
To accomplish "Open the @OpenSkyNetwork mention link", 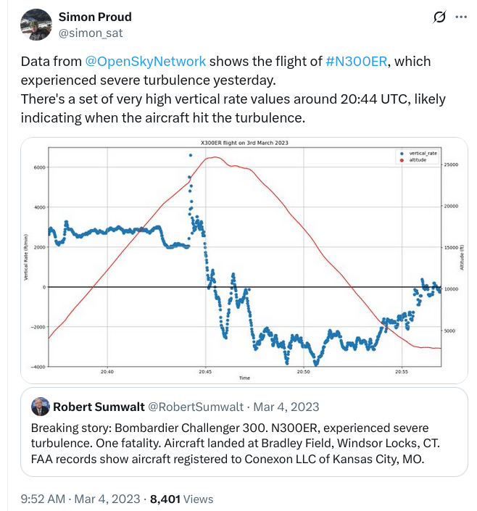I will click(x=146, y=62).
